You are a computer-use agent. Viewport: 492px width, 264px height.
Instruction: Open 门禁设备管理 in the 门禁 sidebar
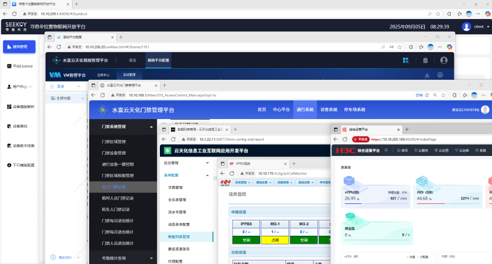[x=114, y=153]
